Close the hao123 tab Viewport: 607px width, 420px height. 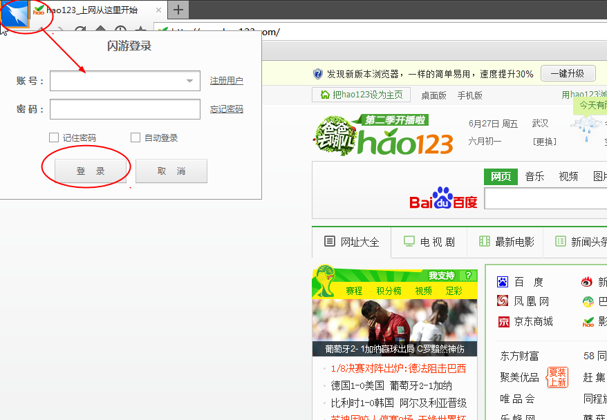pyautogui.click(x=158, y=10)
